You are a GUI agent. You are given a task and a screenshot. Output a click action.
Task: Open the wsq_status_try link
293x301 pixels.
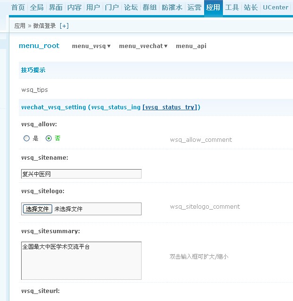point(170,107)
